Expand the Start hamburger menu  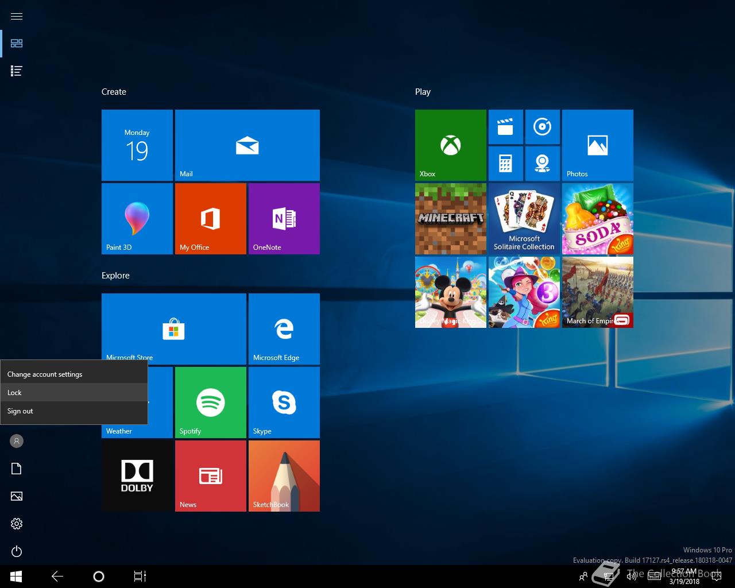[17, 16]
